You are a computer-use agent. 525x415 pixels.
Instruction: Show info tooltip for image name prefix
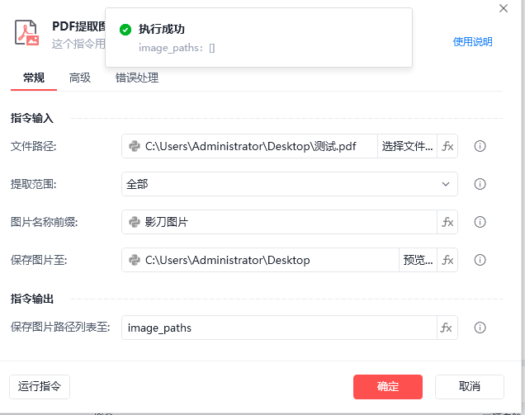(480, 222)
